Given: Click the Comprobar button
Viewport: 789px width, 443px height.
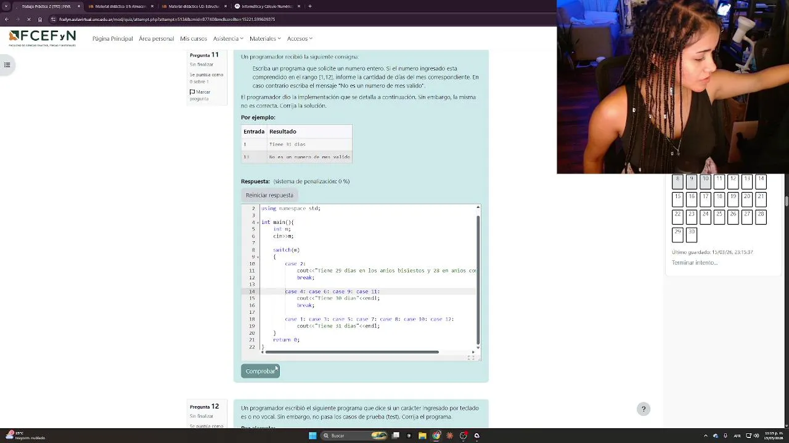Looking at the screenshot, I should tap(260, 371).
